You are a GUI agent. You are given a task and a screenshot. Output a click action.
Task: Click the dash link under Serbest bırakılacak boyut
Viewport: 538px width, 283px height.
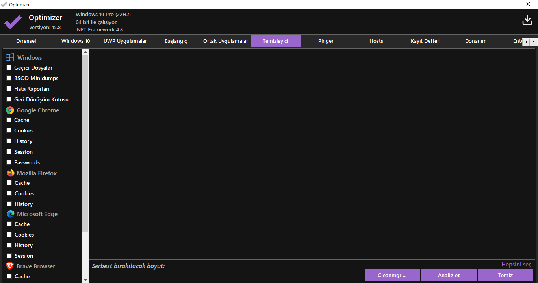tap(93, 277)
